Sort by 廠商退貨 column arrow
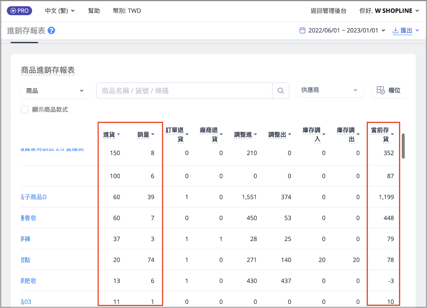427x308 pixels. pos(221,134)
